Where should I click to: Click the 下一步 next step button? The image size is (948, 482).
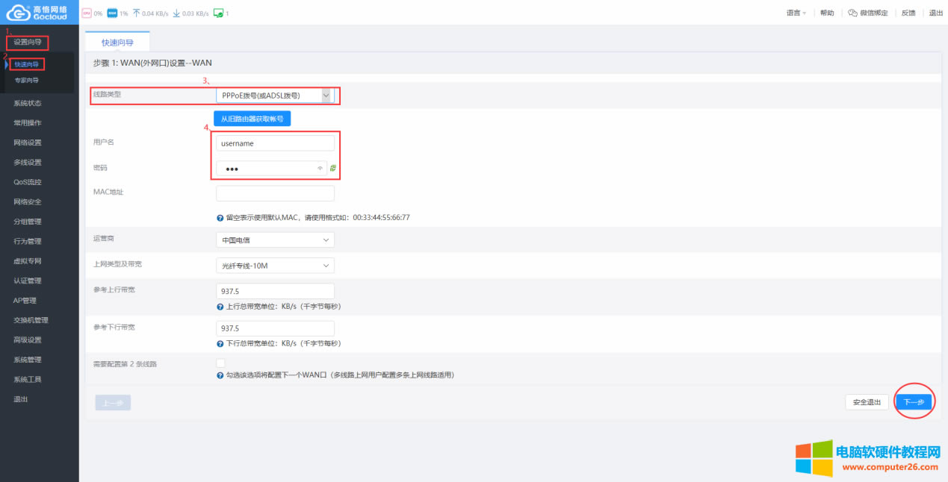pyautogui.click(x=914, y=401)
